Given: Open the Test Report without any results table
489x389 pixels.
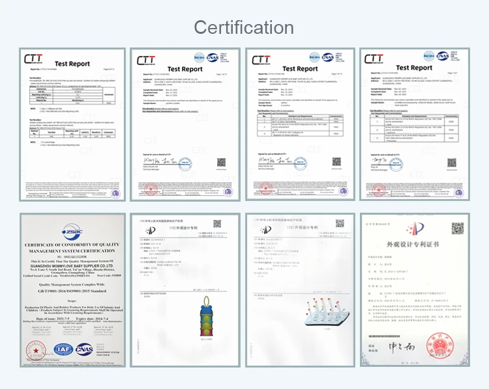Looking at the screenshot, I should tap(185, 124).
